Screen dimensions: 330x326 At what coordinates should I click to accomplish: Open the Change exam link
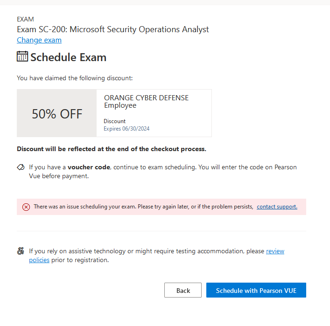point(39,40)
